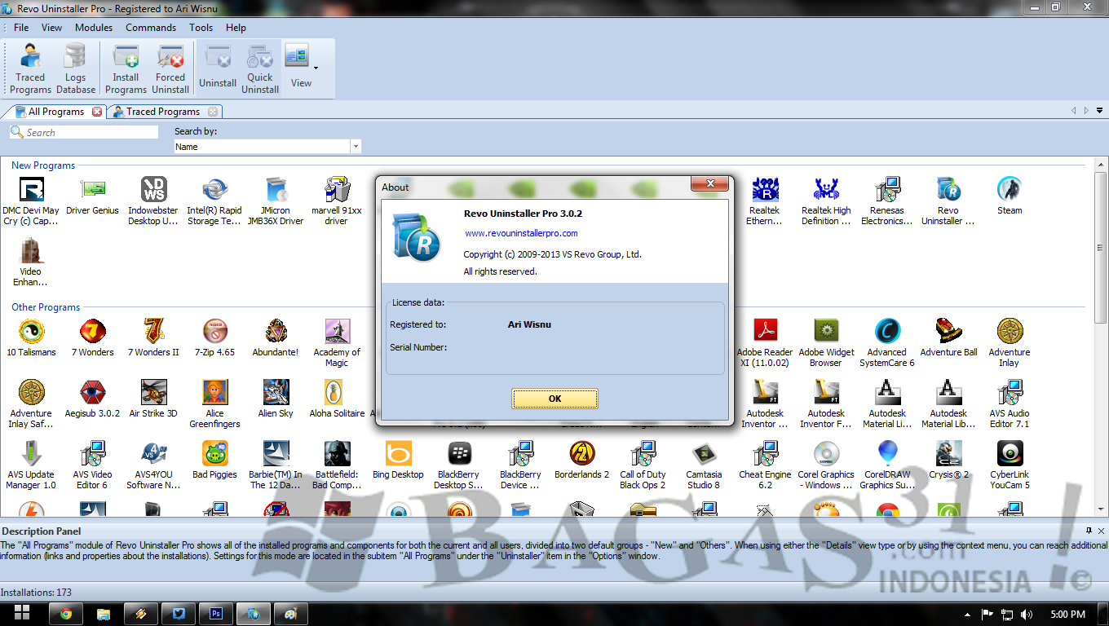Click OK in the About dialog
The width and height of the screenshot is (1109, 626).
pyautogui.click(x=554, y=399)
